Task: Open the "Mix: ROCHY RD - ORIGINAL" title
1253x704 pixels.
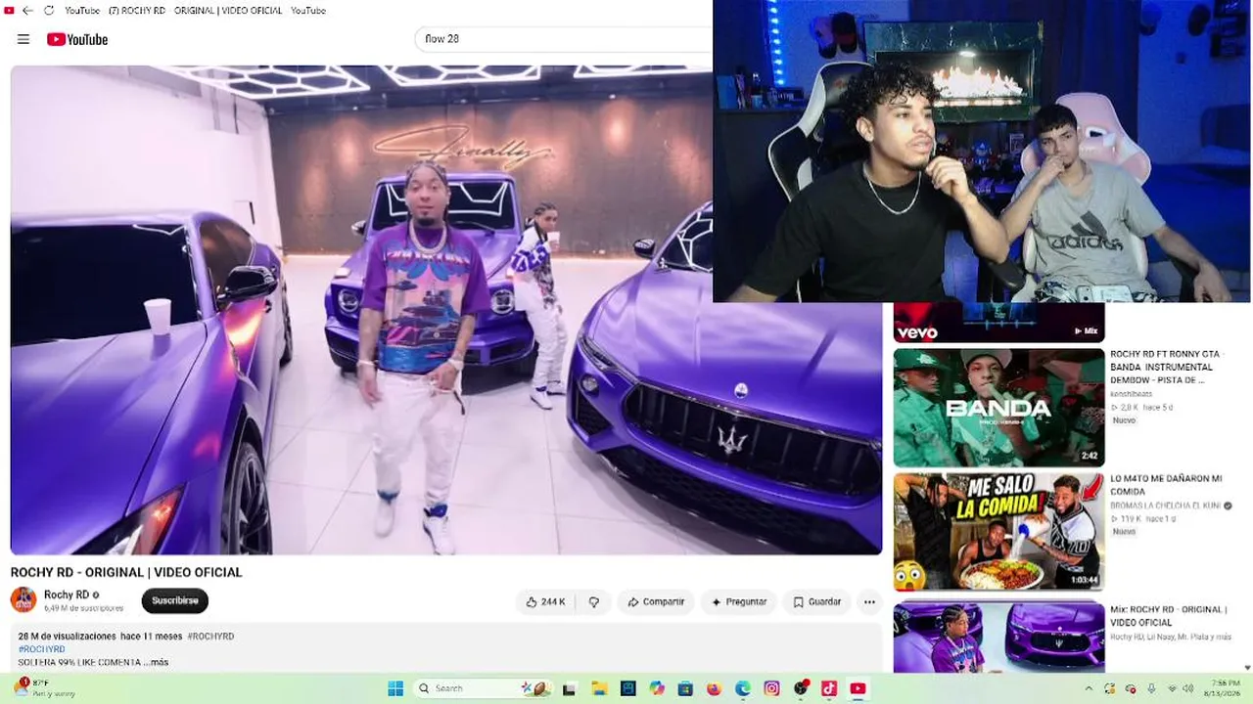Action: pyautogui.click(x=1168, y=616)
